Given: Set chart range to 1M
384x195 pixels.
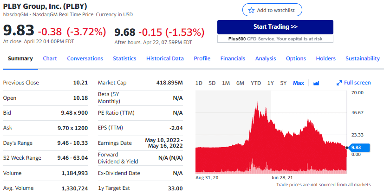Looking at the screenshot, I should 226,83.
